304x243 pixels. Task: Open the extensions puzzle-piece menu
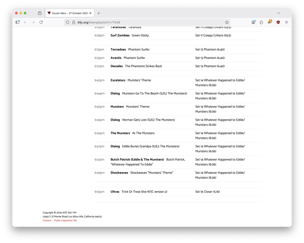point(261,22)
